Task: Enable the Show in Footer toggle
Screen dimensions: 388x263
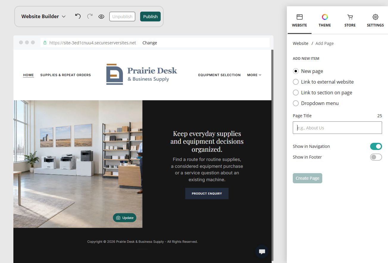Action: 376,157
